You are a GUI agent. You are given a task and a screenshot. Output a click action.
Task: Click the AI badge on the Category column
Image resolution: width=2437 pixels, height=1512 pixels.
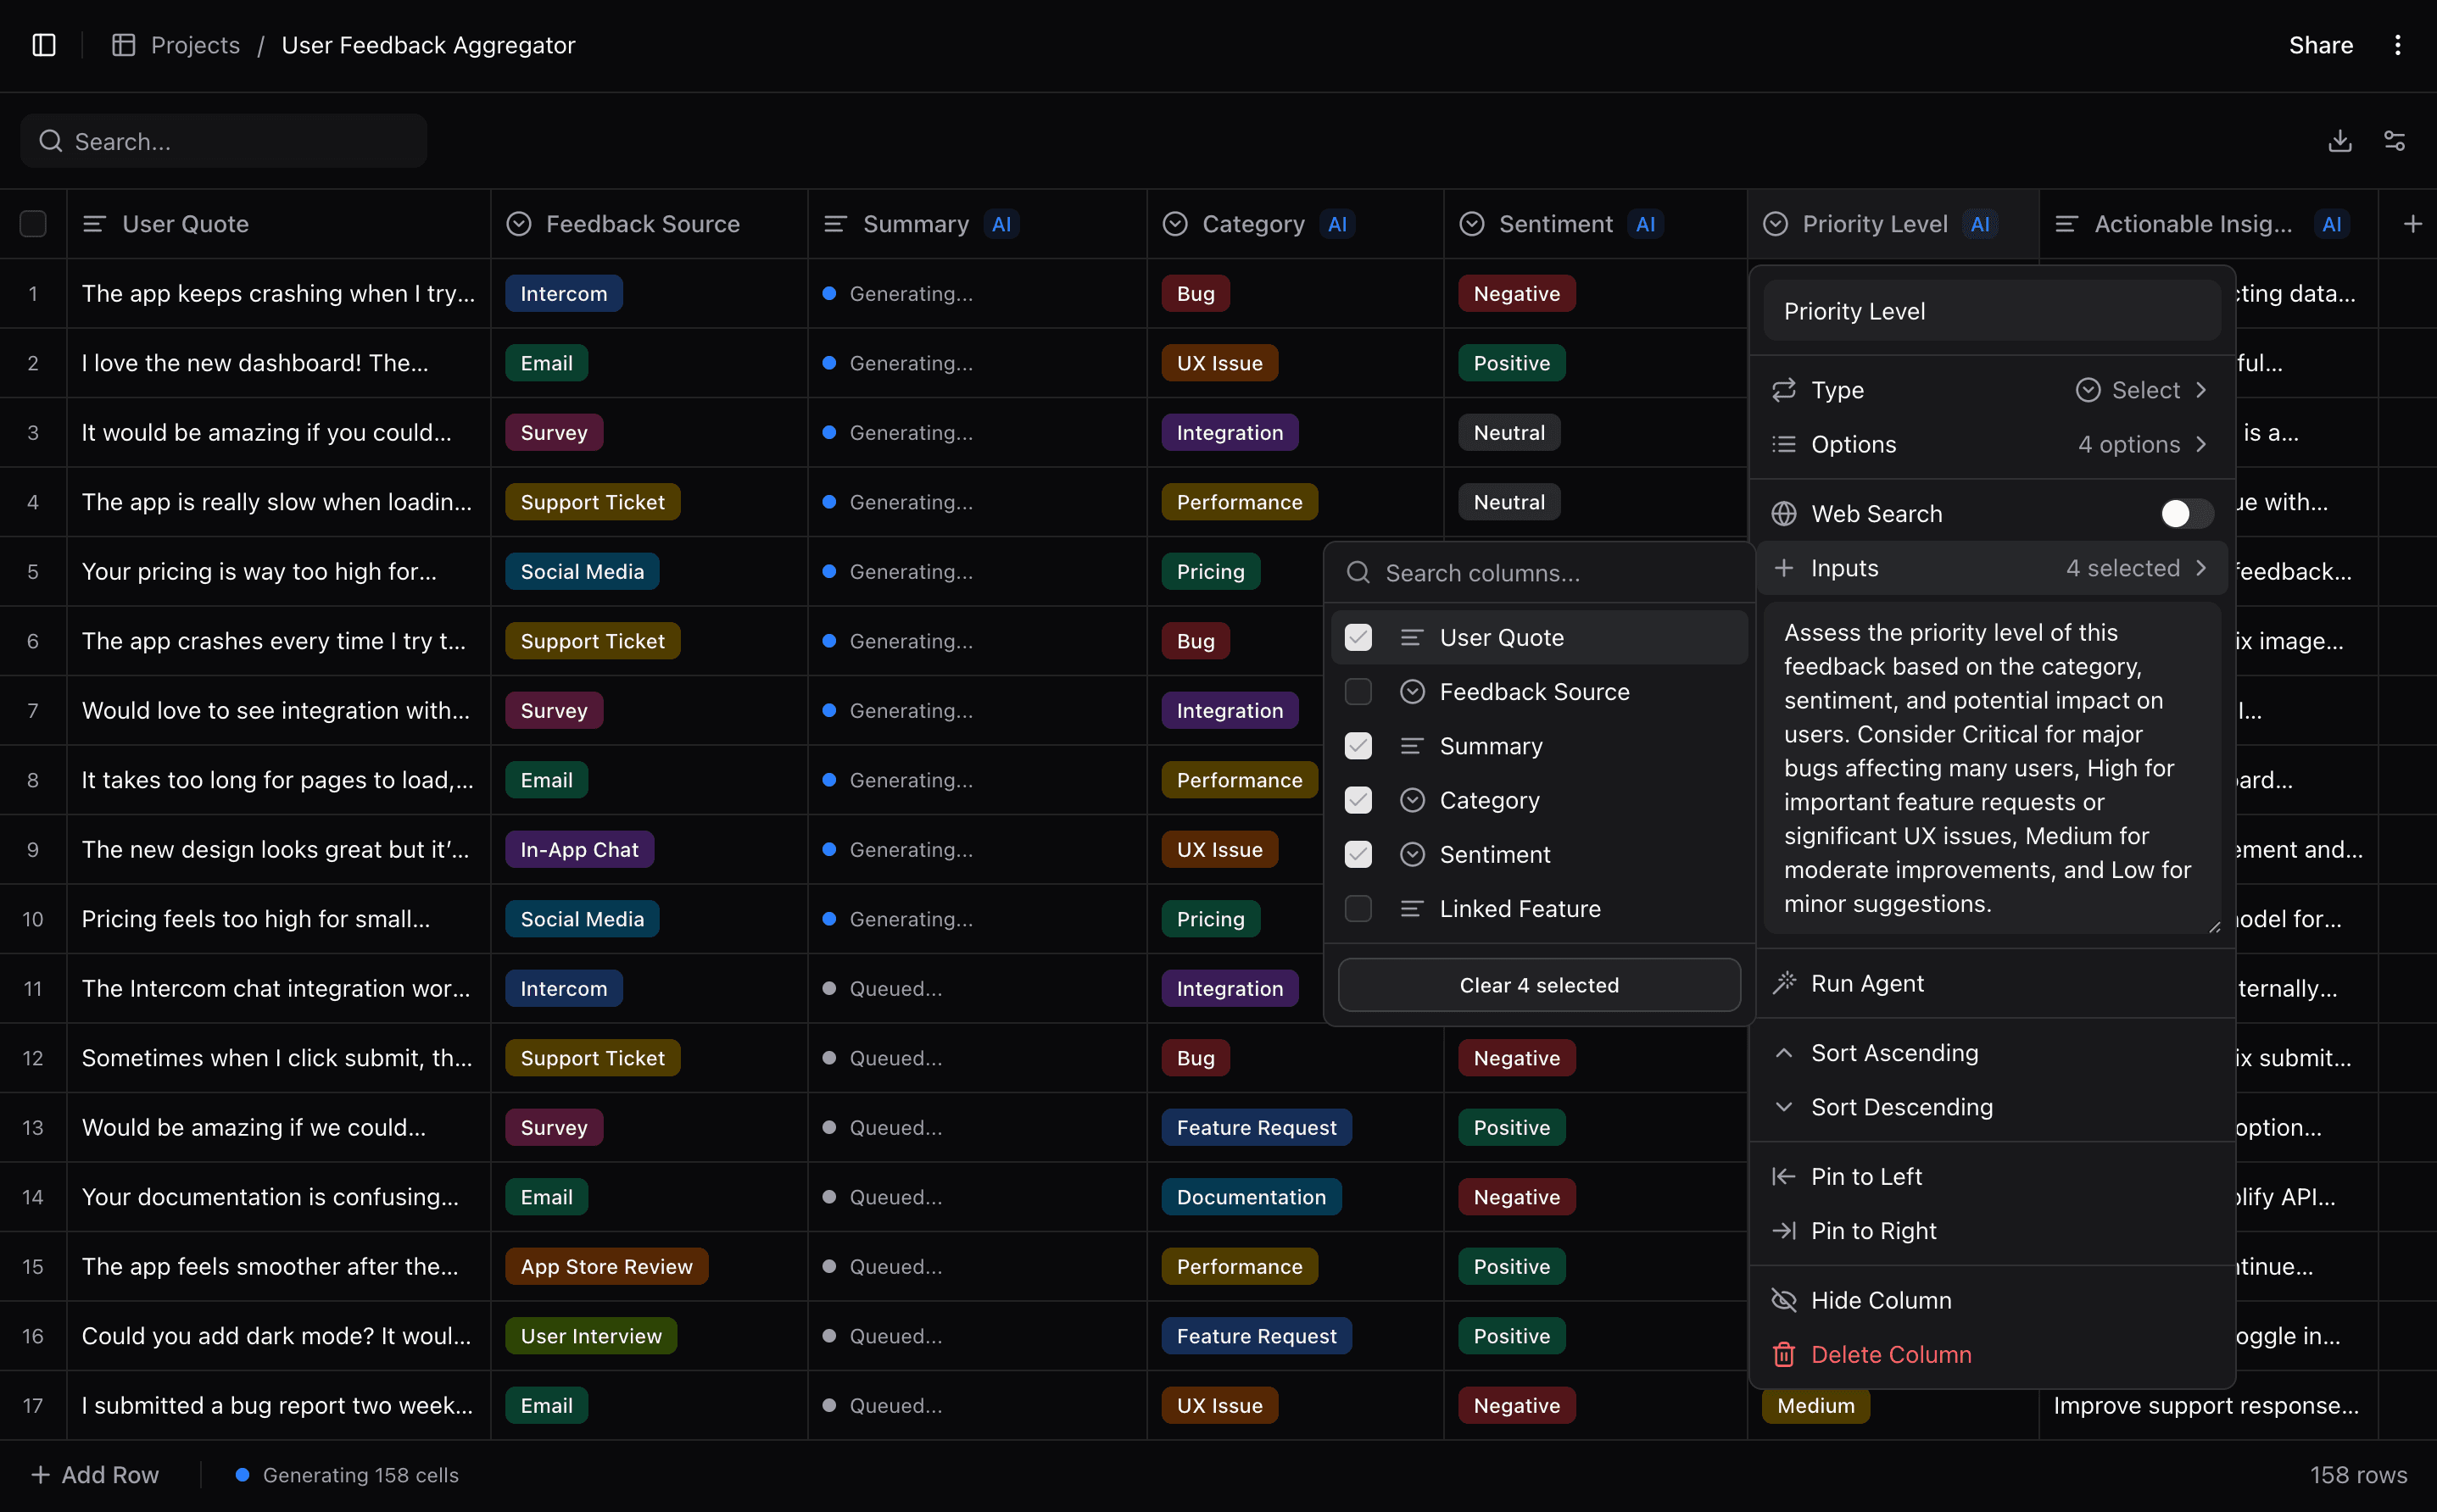coord(1337,224)
